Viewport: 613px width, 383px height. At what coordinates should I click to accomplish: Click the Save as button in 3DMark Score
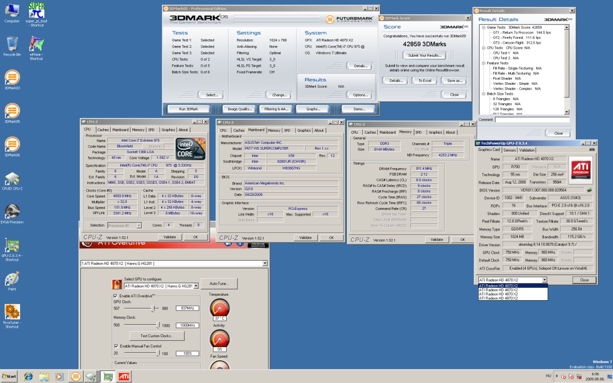tap(455, 80)
